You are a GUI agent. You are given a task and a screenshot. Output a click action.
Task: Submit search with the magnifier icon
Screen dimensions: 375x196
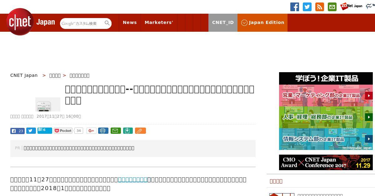coord(107,23)
